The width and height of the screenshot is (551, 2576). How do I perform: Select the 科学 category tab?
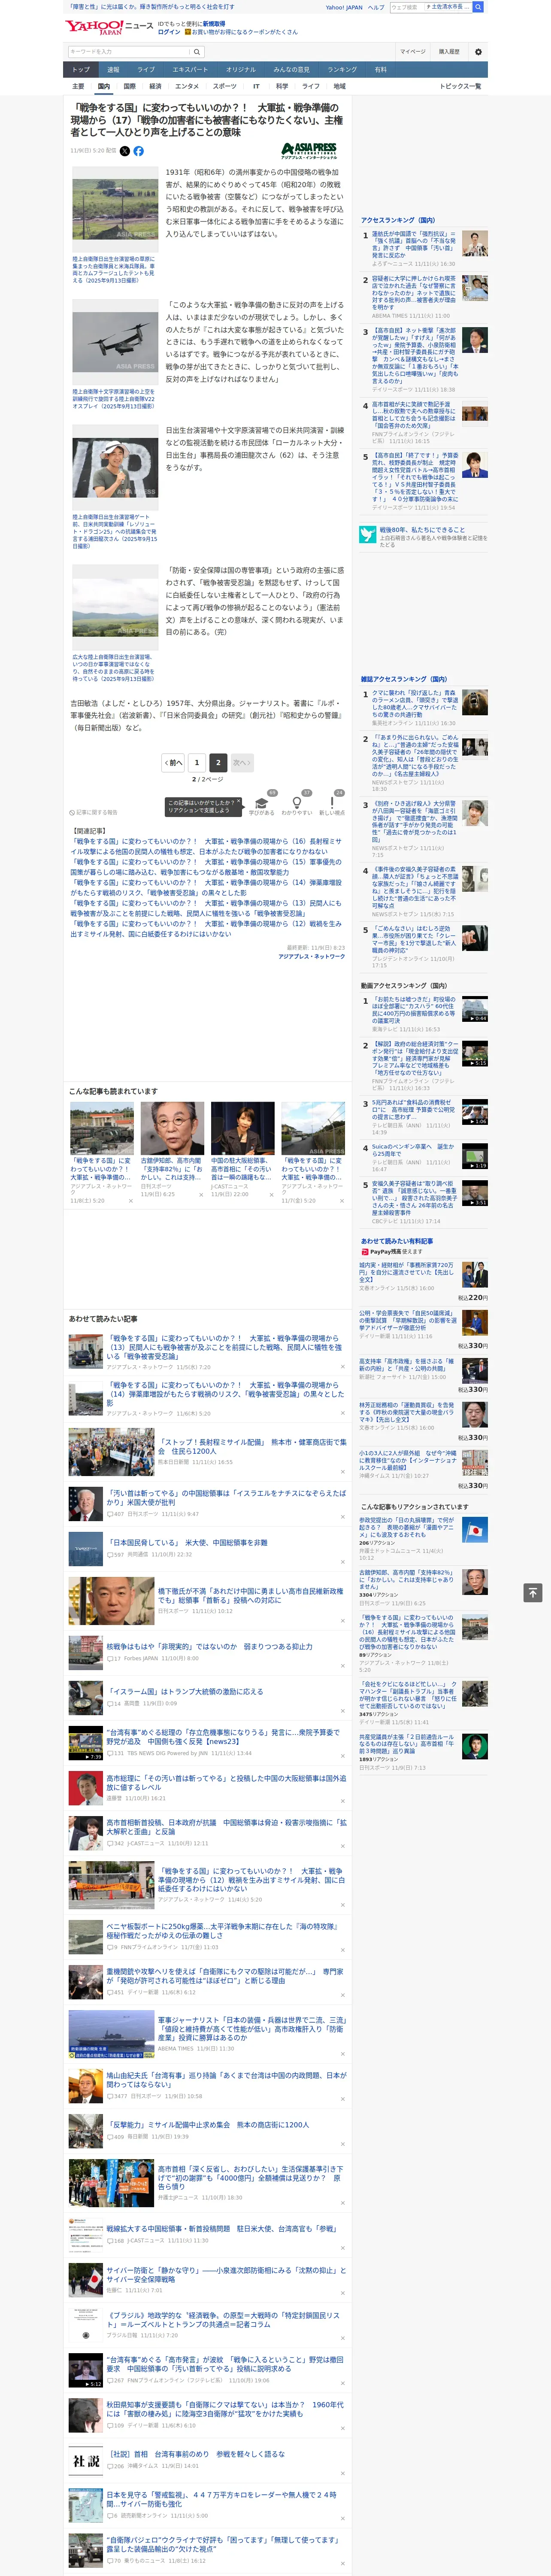coord(282,86)
